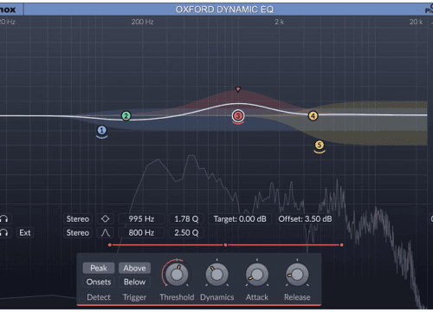Toggle headphone solo in the Ext row
This screenshot has height=312, width=433.
(3, 233)
